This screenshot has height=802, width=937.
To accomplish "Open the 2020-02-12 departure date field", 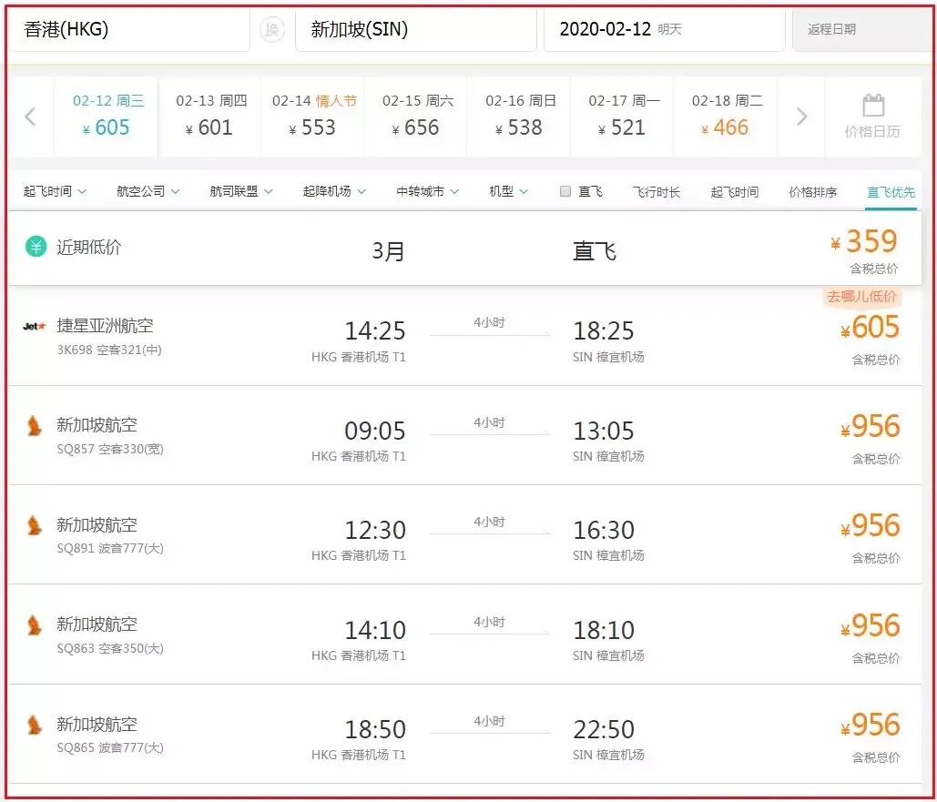I will tap(665, 29).
